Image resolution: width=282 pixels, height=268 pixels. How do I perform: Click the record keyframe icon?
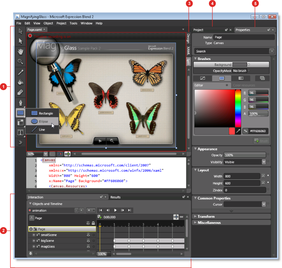pyautogui.click(x=99, y=217)
